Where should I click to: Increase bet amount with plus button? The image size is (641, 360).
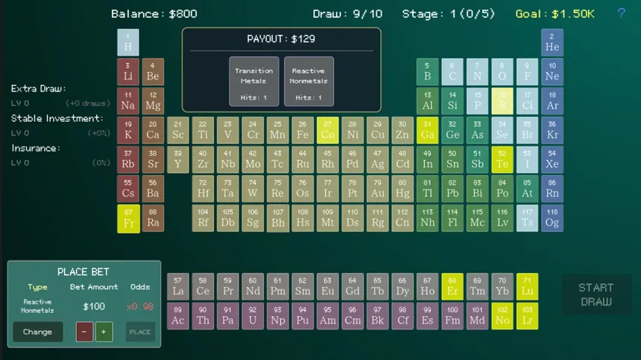click(x=104, y=332)
